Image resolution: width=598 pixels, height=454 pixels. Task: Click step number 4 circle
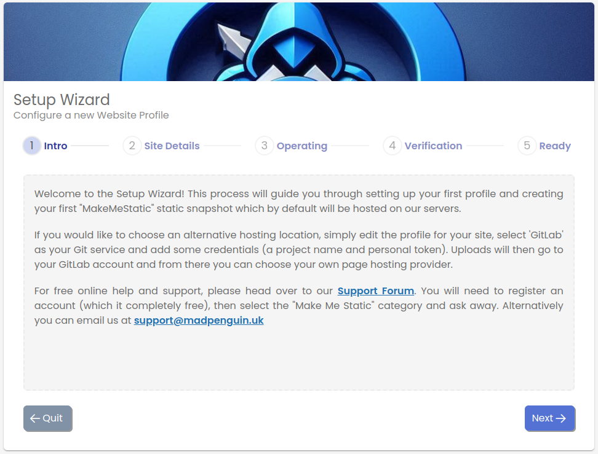392,146
